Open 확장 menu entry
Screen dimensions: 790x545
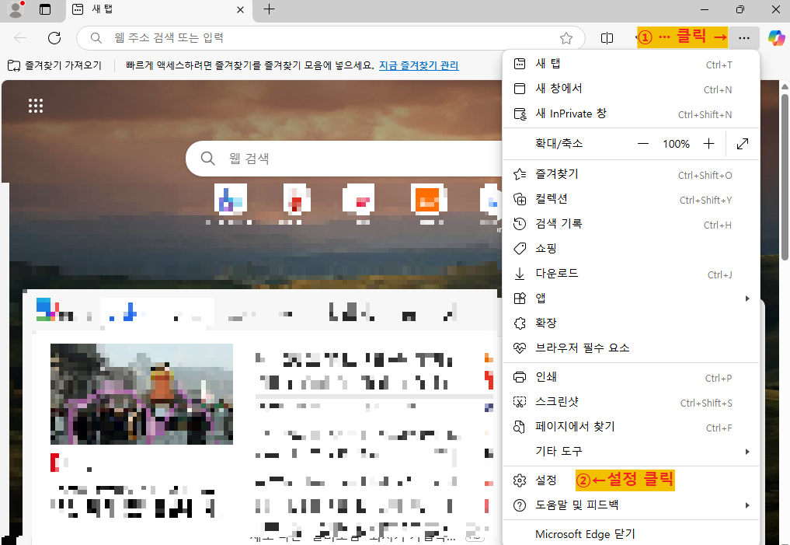tap(631, 323)
